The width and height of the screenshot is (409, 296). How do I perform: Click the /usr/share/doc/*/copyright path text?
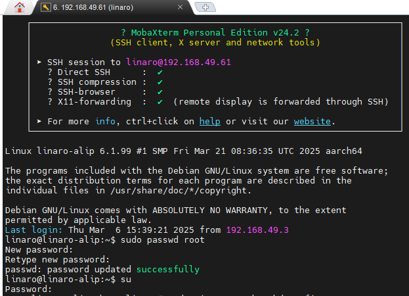(179, 191)
